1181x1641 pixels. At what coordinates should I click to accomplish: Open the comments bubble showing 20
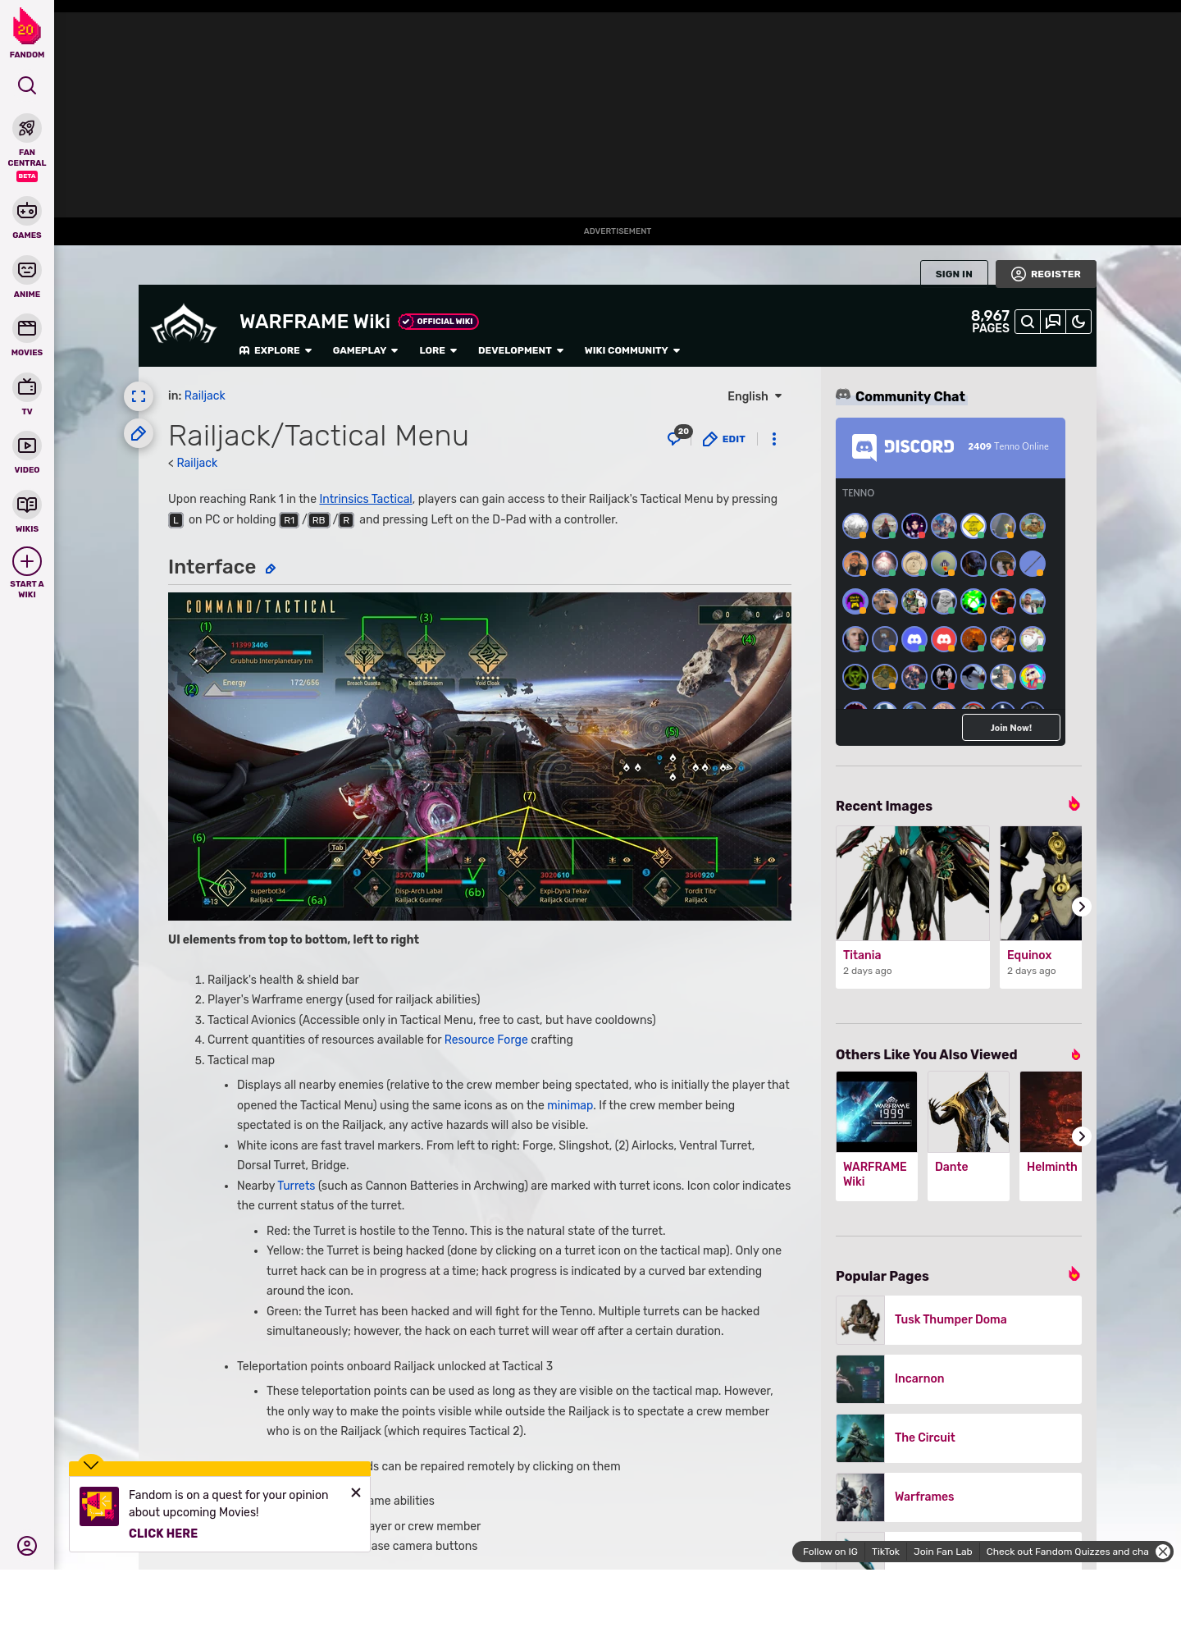679,437
